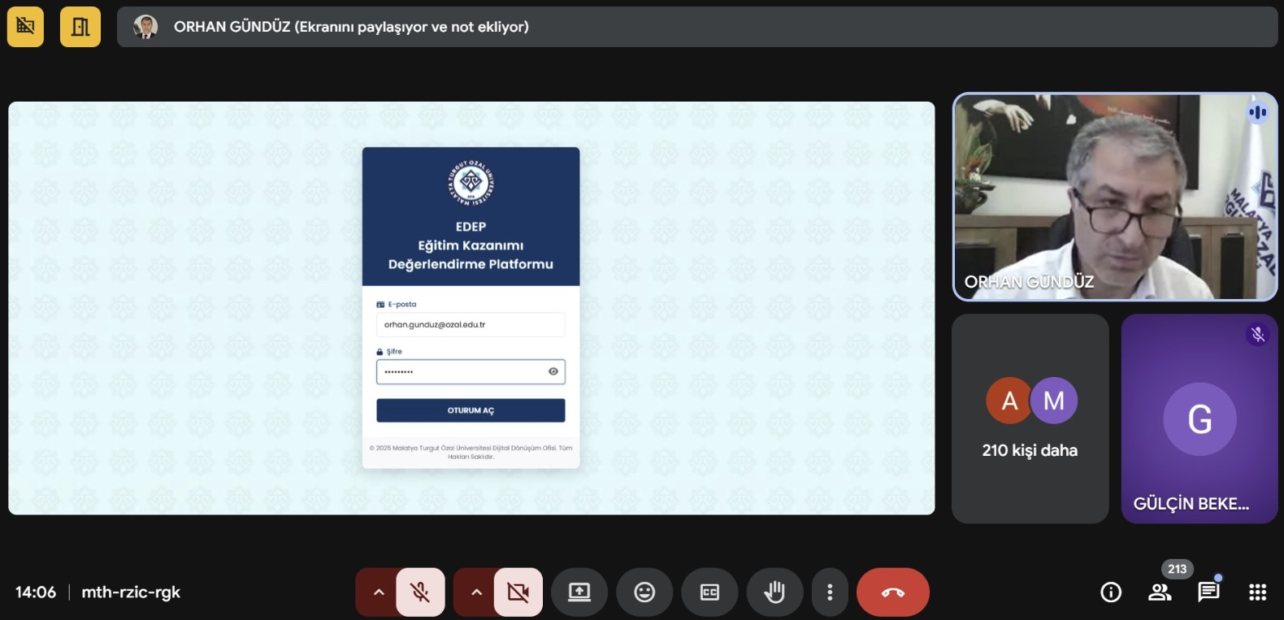The height and width of the screenshot is (620, 1284).
Task: Open meeting details info icon
Action: (1111, 592)
